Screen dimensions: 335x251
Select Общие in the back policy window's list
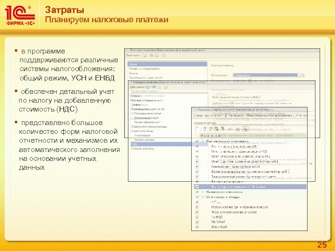click(167, 64)
